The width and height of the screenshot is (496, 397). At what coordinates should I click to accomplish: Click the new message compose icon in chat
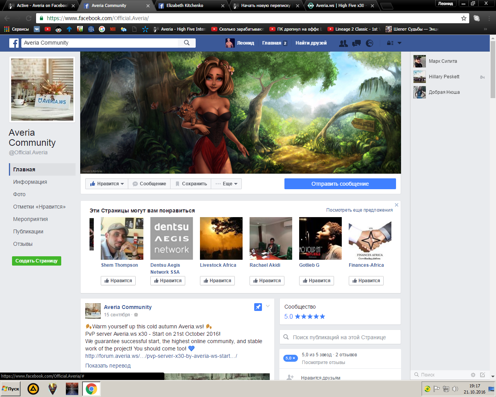[x=482, y=375]
